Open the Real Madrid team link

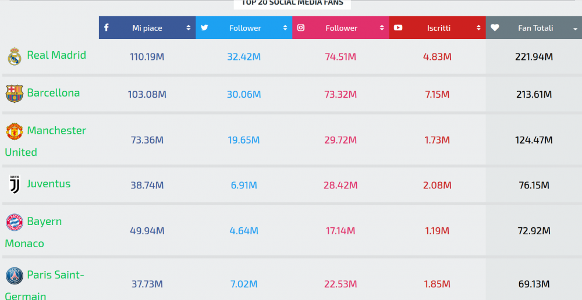coord(56,55)
